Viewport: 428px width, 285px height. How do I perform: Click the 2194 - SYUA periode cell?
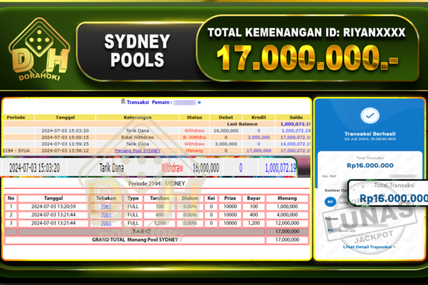(16, 150)
